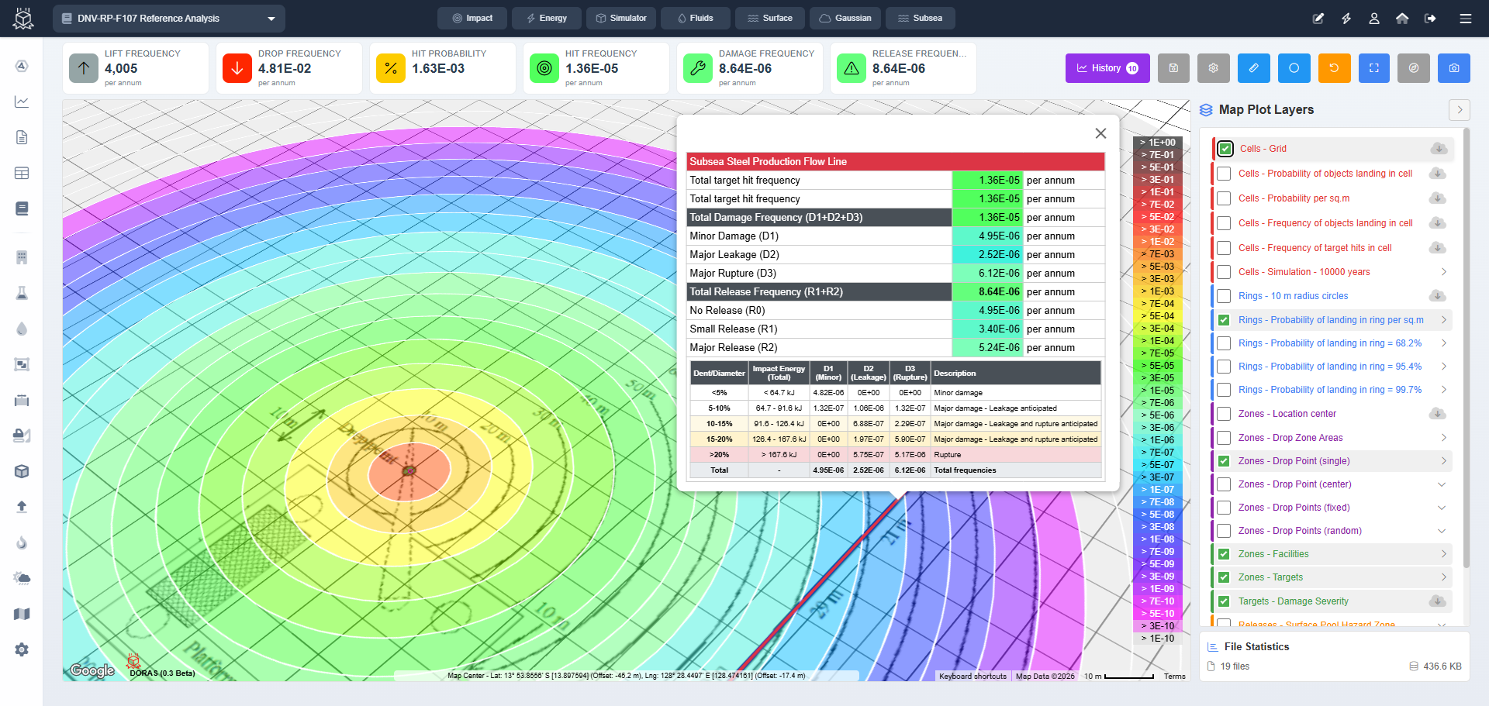1489x706 pixels.
Task: Click the lightning bolt icon in header
Action: coord(1346,19)
